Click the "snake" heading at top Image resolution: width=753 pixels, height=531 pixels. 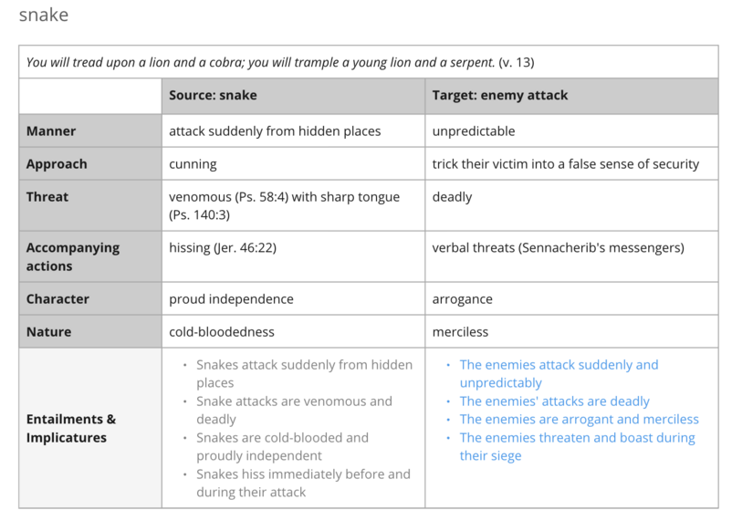[x=44, y=16]
